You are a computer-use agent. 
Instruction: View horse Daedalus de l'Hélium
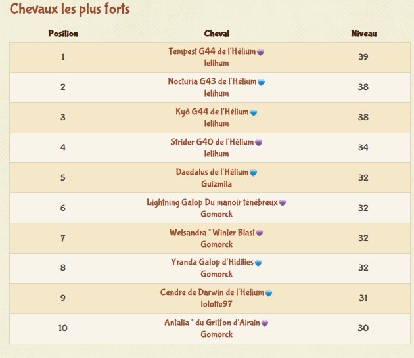tap(212, 172)
